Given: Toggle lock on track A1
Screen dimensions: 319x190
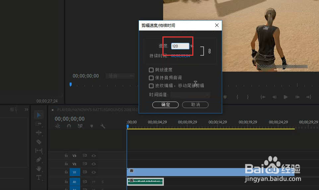Looking at the screenshot, I should click(66, 181).
